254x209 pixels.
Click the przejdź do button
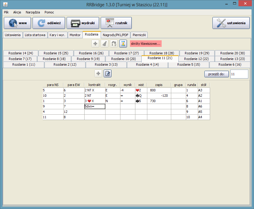217,74
